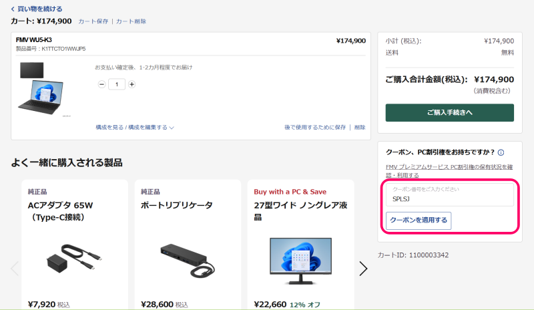The height and width of the screenshot is (310, 534).
Task: Select the FMV WU5-K3 product name
Action: [x=34, y=40]
